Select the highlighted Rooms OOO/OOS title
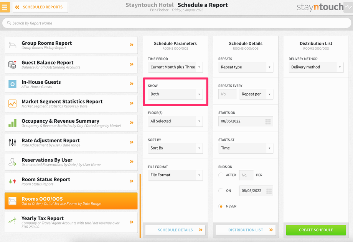 pyautogui.click(x=42, y=199)
